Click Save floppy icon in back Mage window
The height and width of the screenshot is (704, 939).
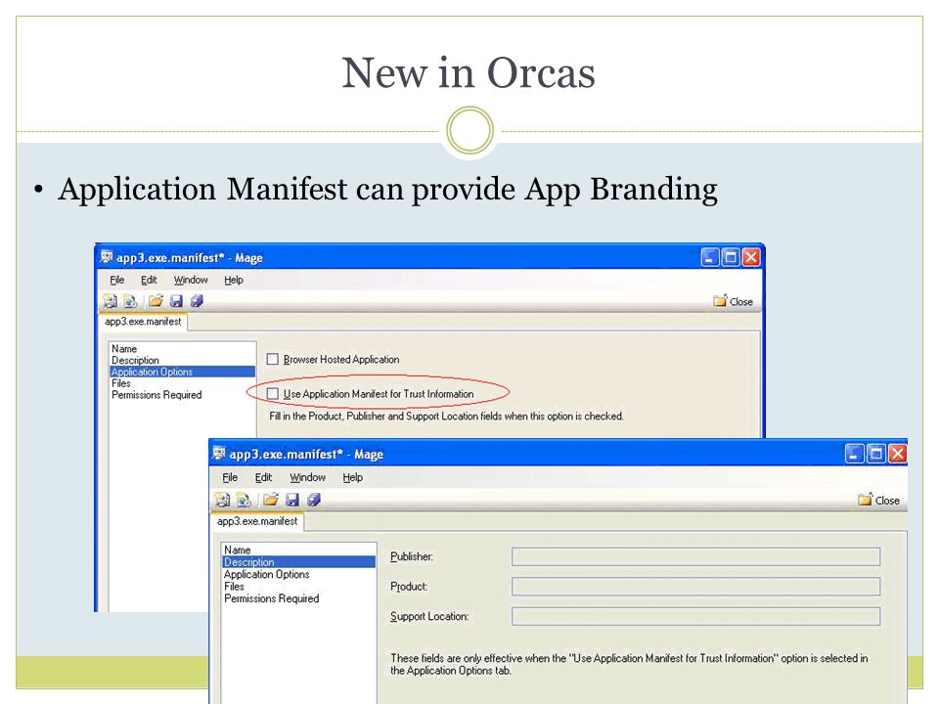coord(176,301)
